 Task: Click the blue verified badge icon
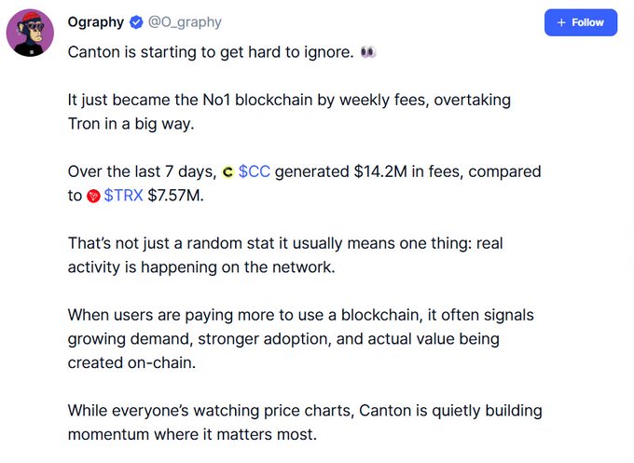(x=136, y=22)
